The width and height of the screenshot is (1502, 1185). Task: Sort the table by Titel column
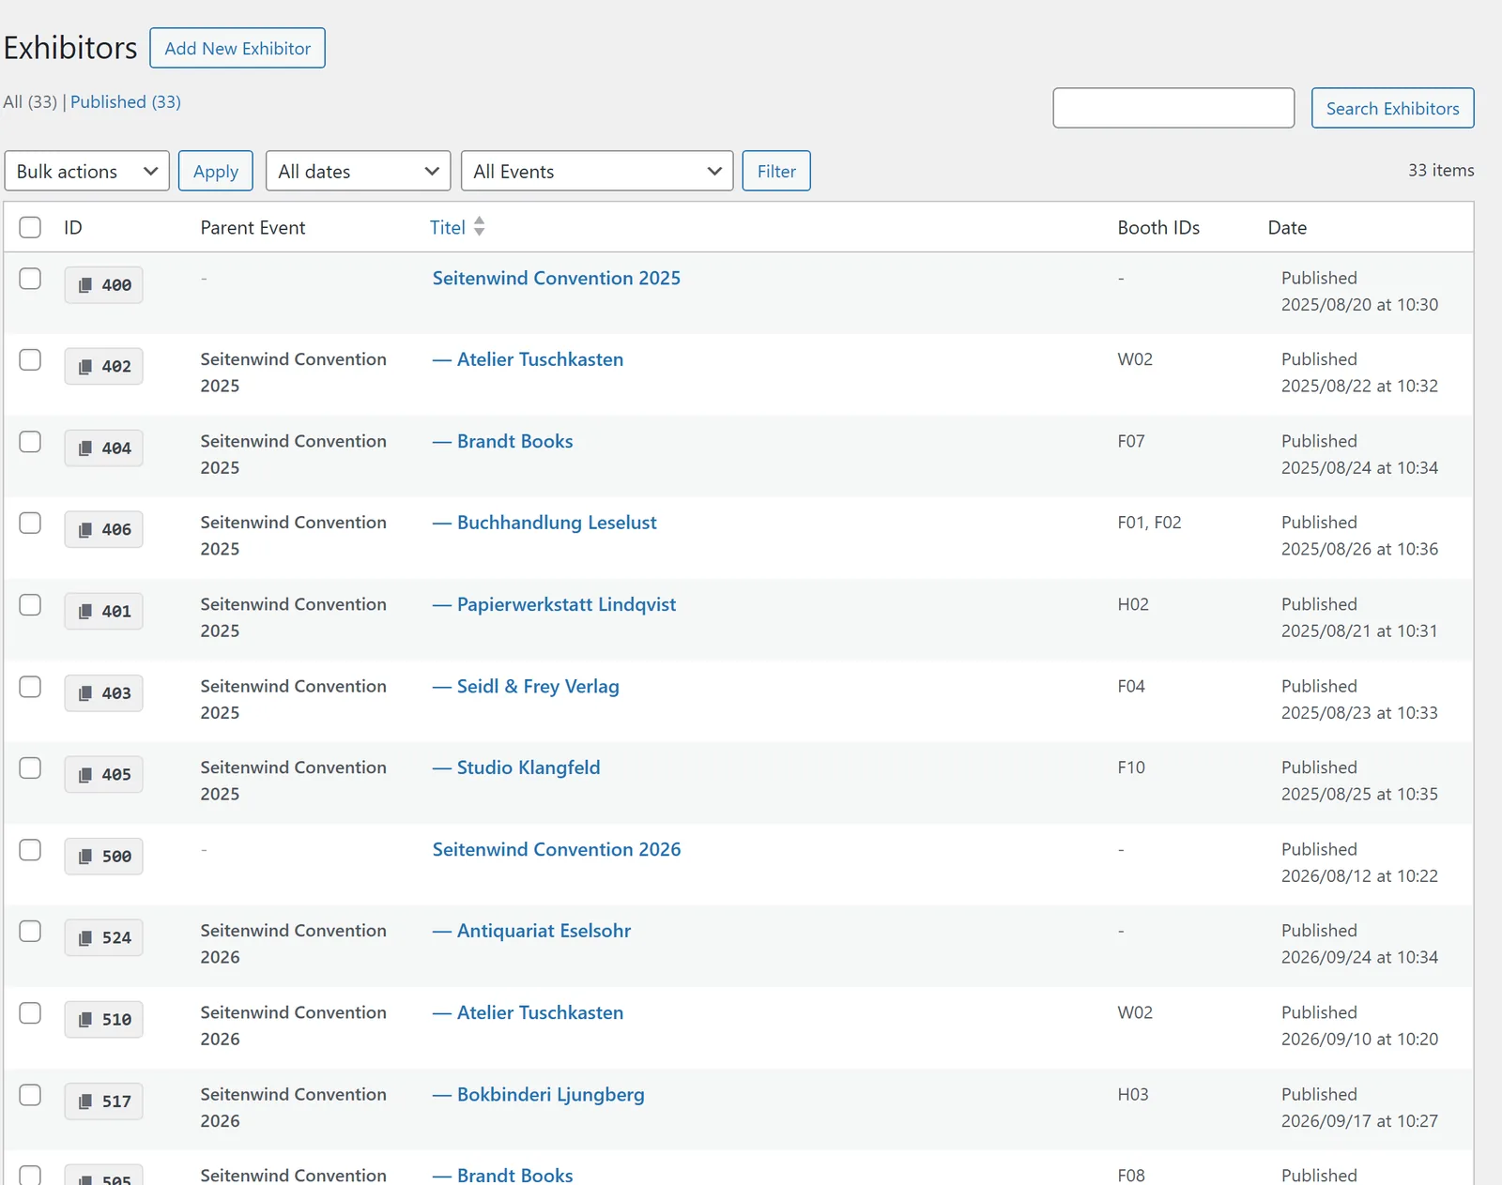click(448, 227)
